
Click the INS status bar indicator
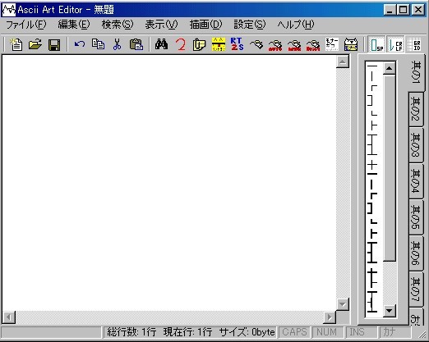(x=362, y=332)
